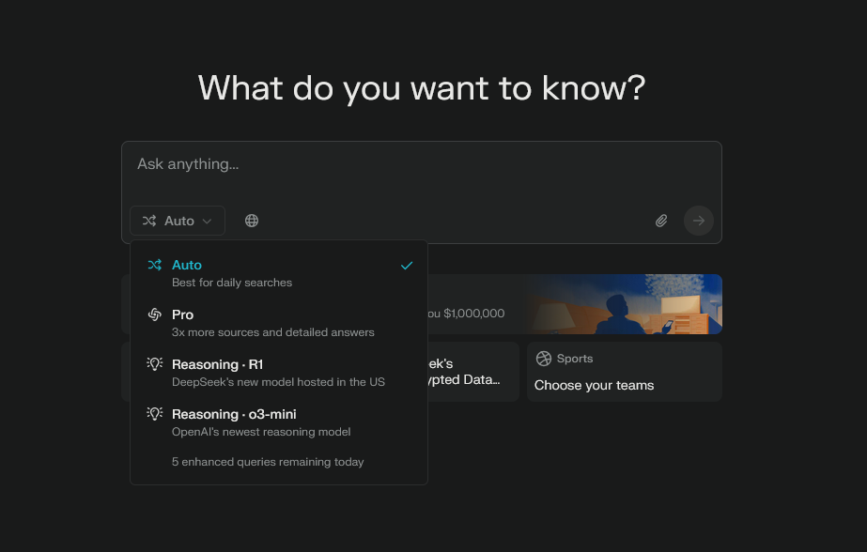Screen dimensions: 867x552
Task: Open the banner illustration thumbnail
Action: 648,303
